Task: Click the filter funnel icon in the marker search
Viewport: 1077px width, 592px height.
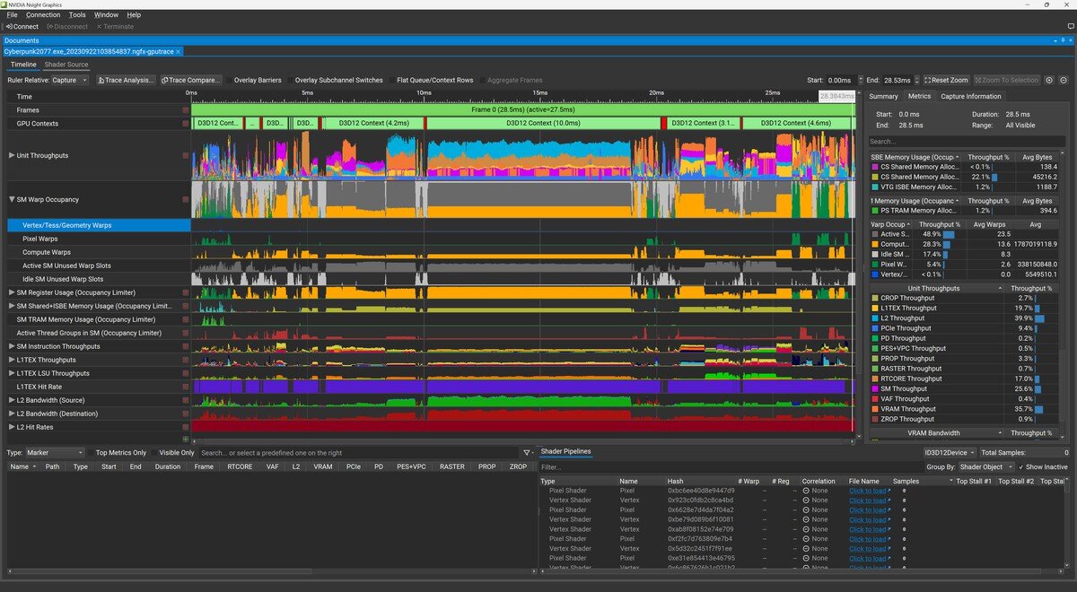Action: tap(527, 453)
